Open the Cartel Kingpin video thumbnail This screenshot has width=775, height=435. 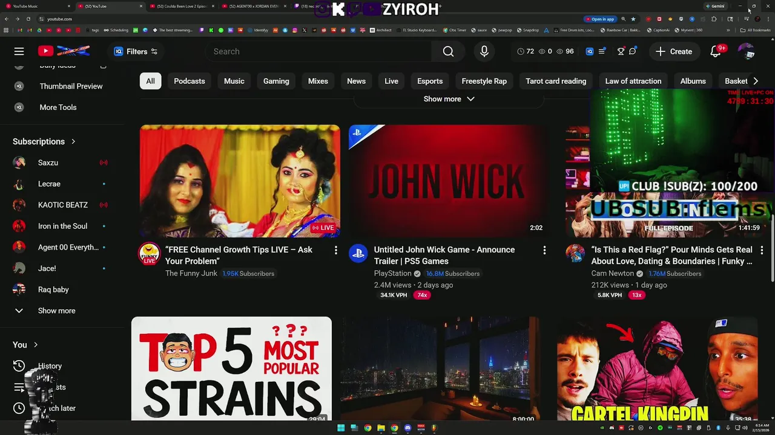pos(658,369)
